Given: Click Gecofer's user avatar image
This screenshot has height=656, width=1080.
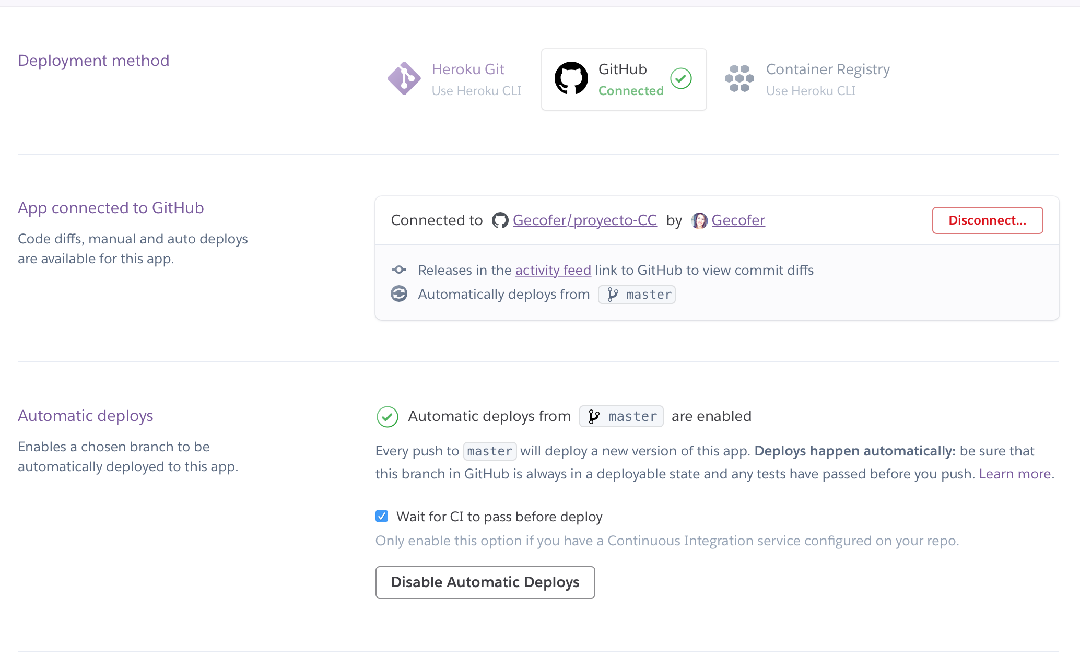Looking at the screenshot, I should (699, 220).
